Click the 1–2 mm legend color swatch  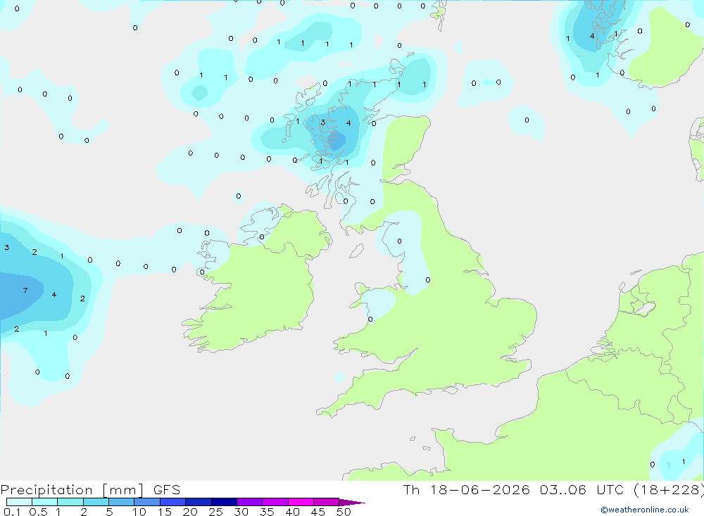pos(70,502)
